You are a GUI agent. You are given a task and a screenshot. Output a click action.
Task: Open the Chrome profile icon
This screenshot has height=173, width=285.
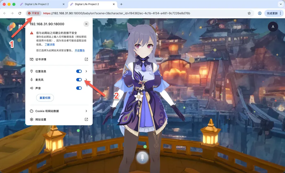(260, 13)
